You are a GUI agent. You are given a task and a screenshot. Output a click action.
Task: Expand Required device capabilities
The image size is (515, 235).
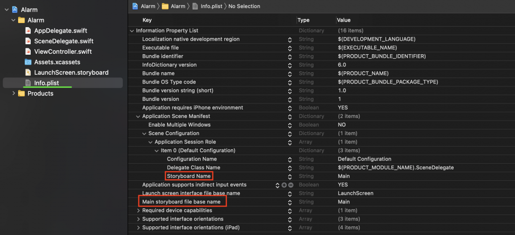(138, 210)
